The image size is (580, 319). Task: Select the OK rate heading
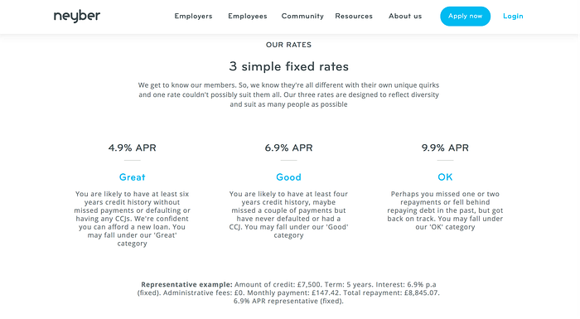445,177
